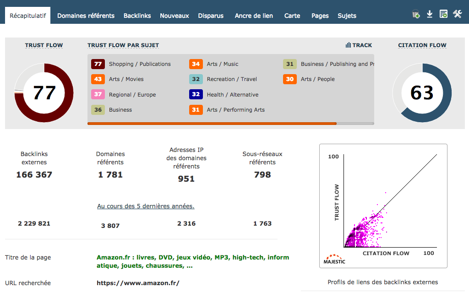Click the 30 Arts / People swatch

point(290,79)
